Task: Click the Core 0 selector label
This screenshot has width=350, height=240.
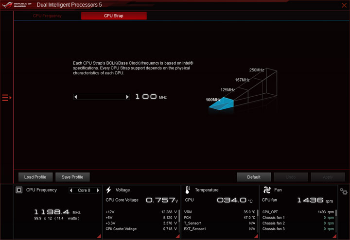Action: 84,190
